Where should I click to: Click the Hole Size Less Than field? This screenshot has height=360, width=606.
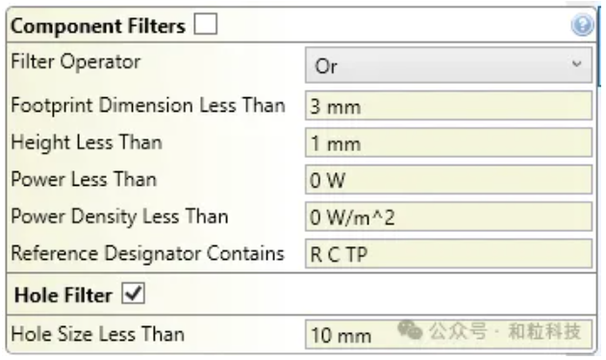[x=448, y=334]
